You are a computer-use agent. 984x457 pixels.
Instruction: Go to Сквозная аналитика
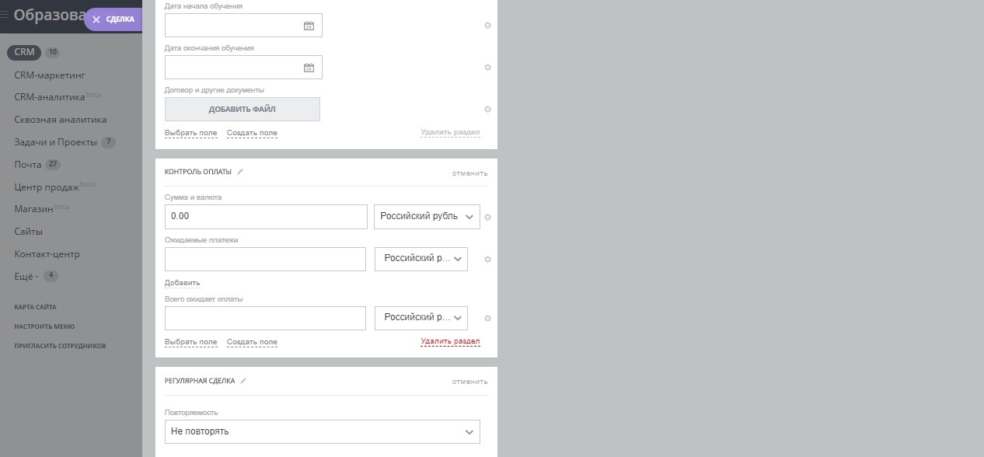pyautogui.click(x=61, y=120)
